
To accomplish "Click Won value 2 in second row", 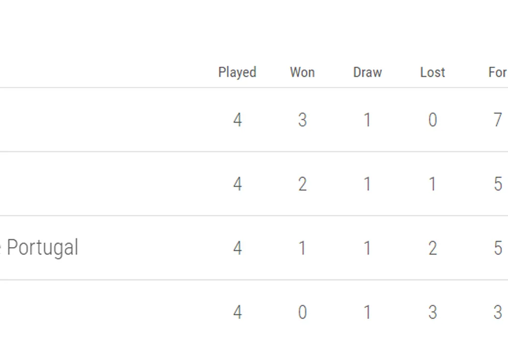I will 302,184.
